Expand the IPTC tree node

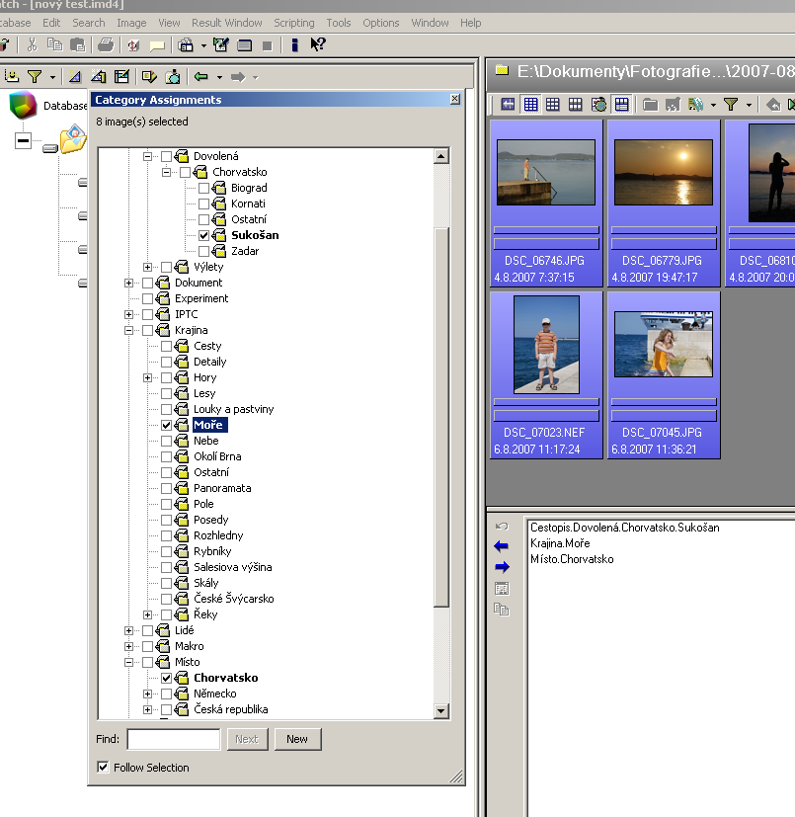[x=128, y=314]
